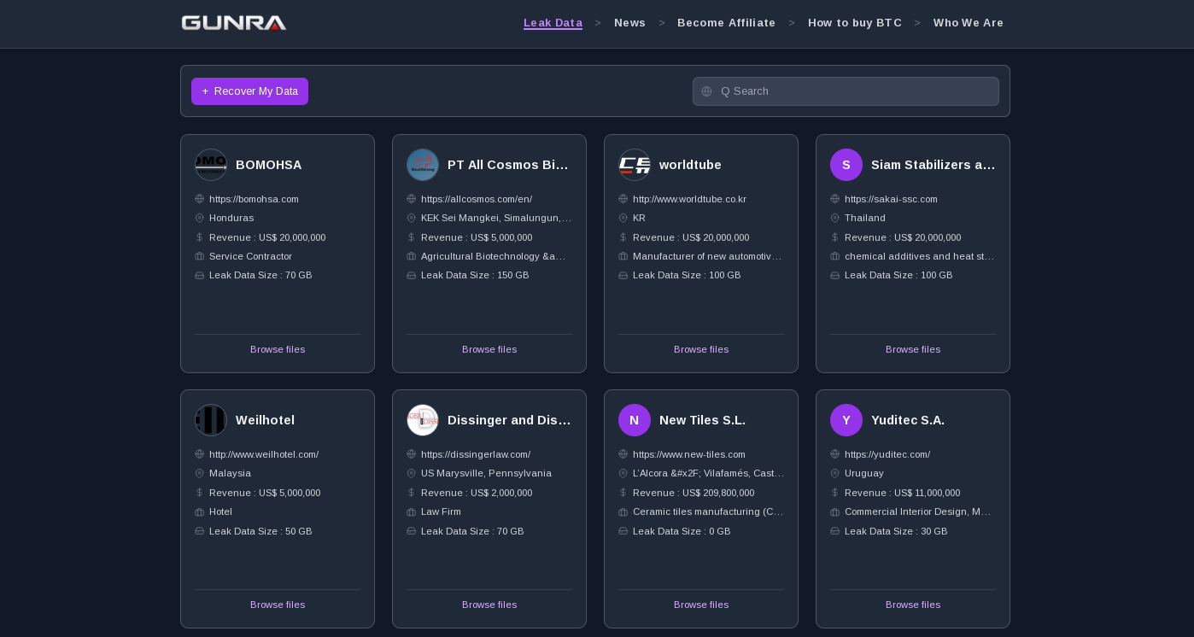Viewport: 1194px width, 637px height.
Task: Click the globe icon inside the search box
Action: click(x=706, y=91)
